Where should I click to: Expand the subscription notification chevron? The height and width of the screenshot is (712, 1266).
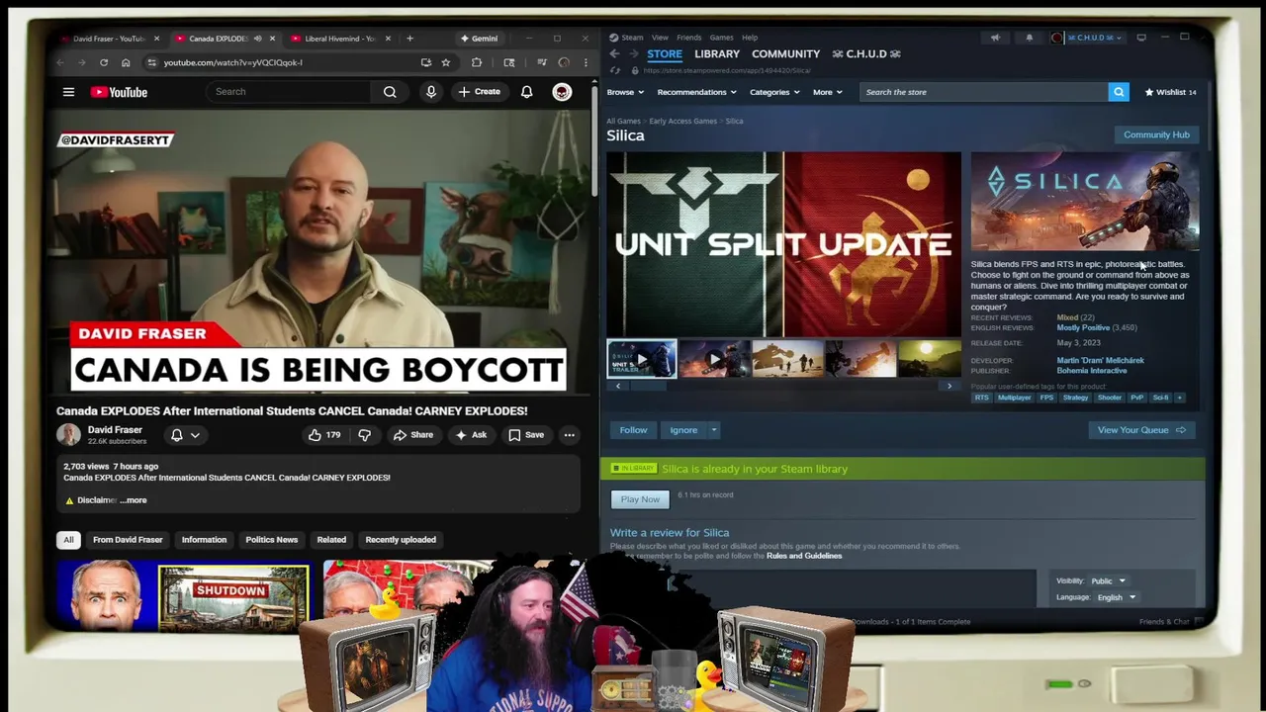195,435
